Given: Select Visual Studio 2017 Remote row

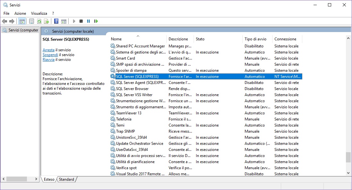Looking at the screenshot, I should click(206, 174).
